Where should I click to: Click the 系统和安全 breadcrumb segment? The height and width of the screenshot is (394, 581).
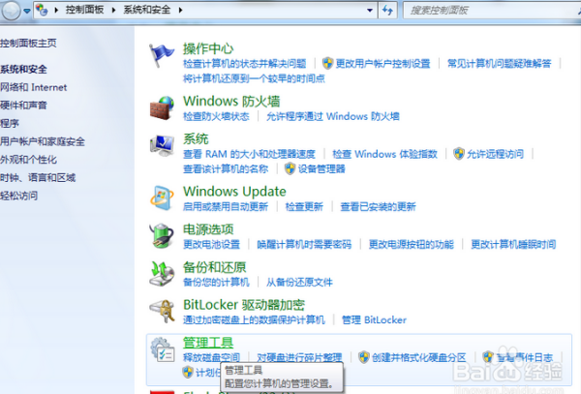tap(147, 10)
